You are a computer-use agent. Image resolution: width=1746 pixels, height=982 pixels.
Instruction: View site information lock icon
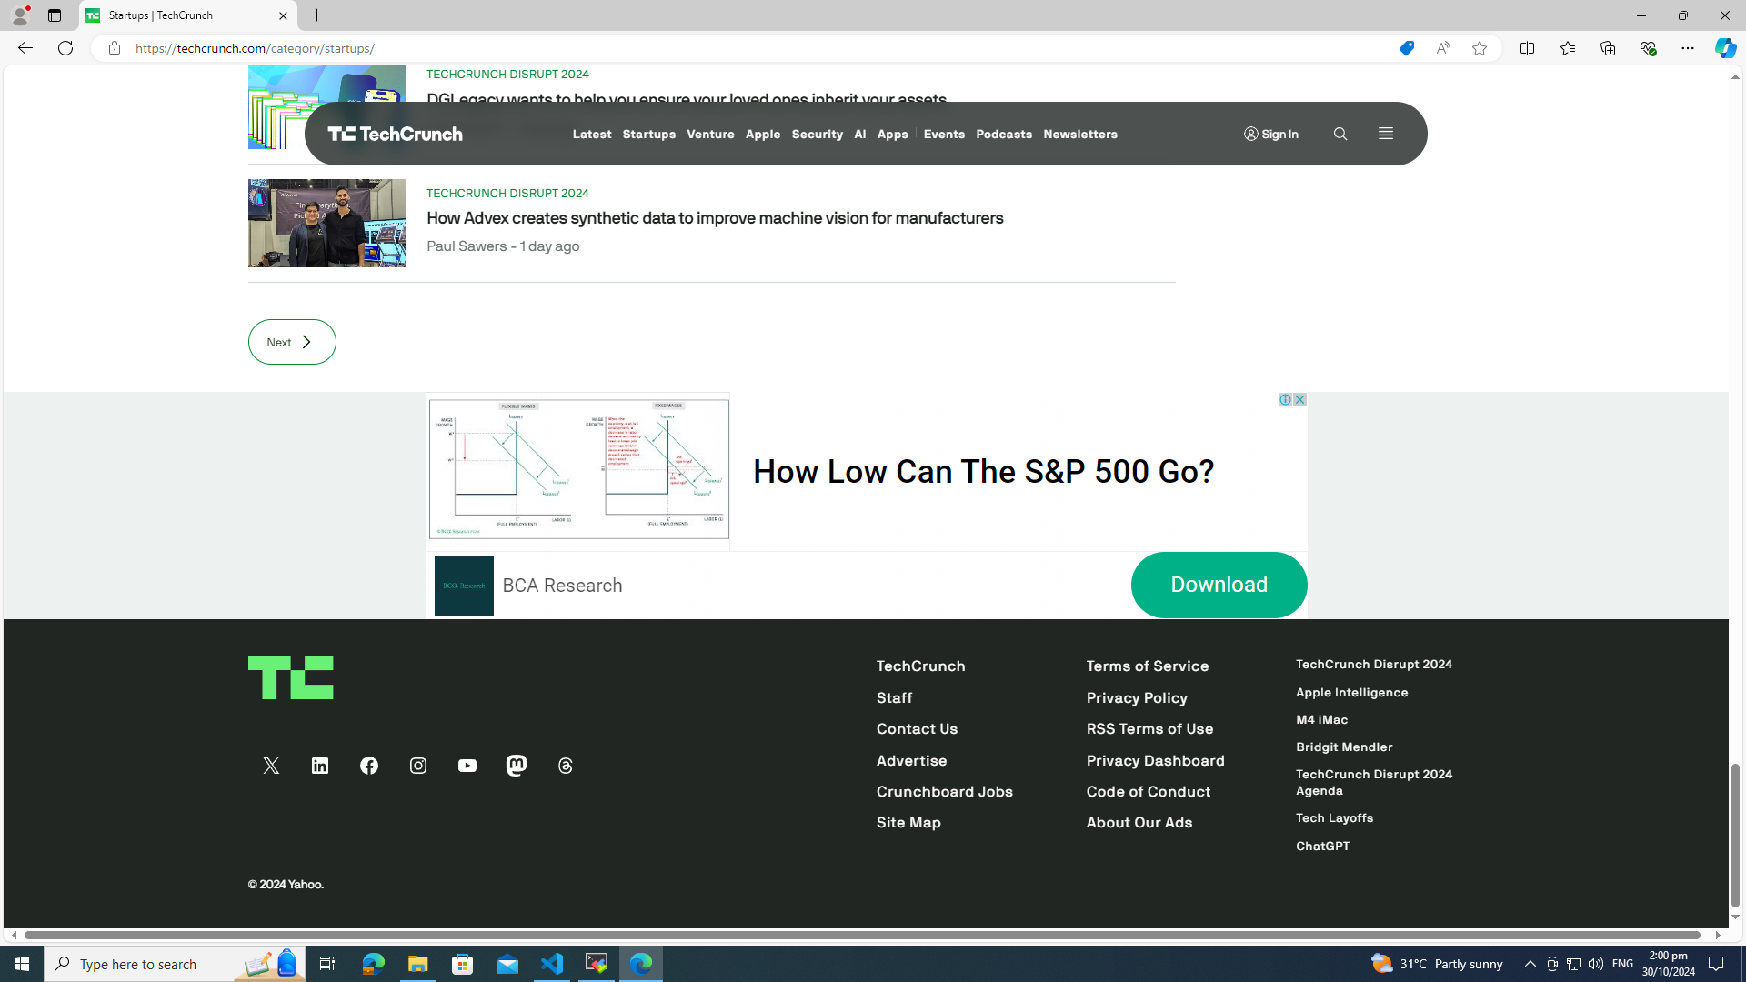pyautogui.click(x=114, y=48)
